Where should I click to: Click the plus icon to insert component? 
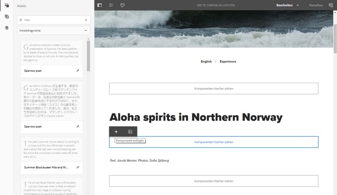[116, 132]
